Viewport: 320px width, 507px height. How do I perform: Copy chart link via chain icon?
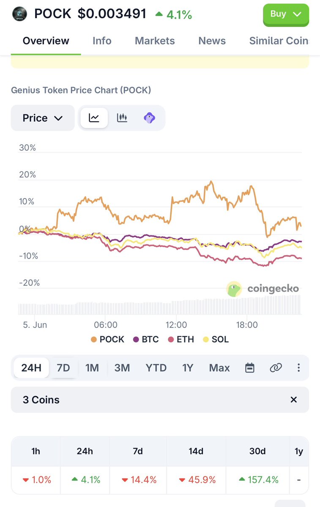tap(276, 368)
